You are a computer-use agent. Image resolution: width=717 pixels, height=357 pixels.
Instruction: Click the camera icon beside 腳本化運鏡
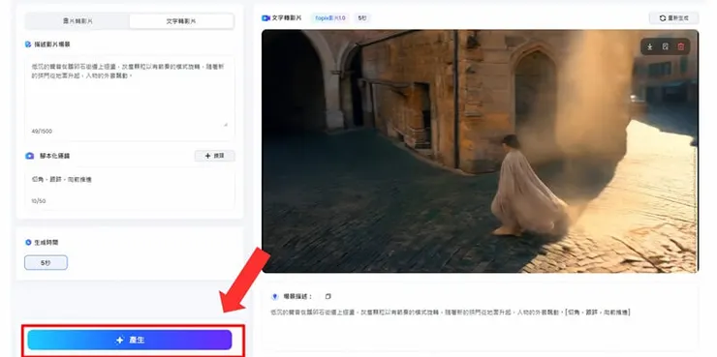(30, 156)
